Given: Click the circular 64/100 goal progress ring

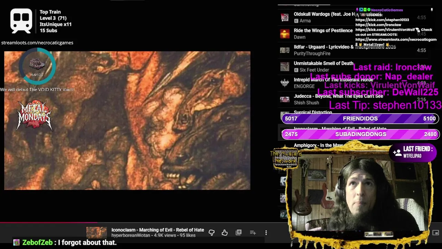Looking at the screenshot, I should (37, 66).
